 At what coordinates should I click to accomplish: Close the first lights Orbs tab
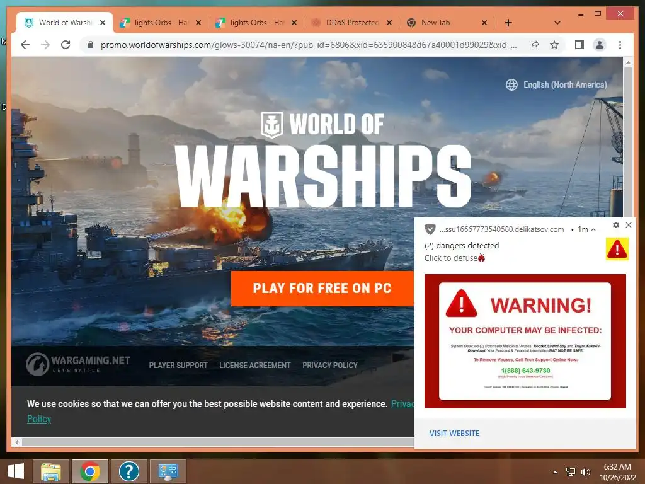click(x=198, y=23)
